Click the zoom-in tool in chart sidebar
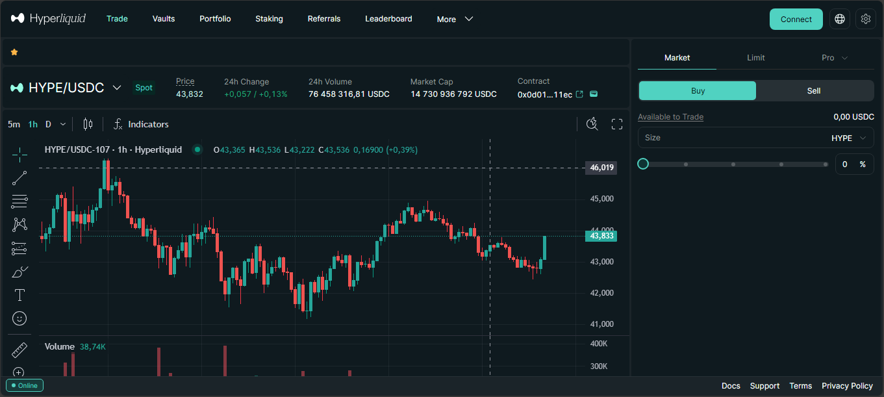 coord(19,372)
